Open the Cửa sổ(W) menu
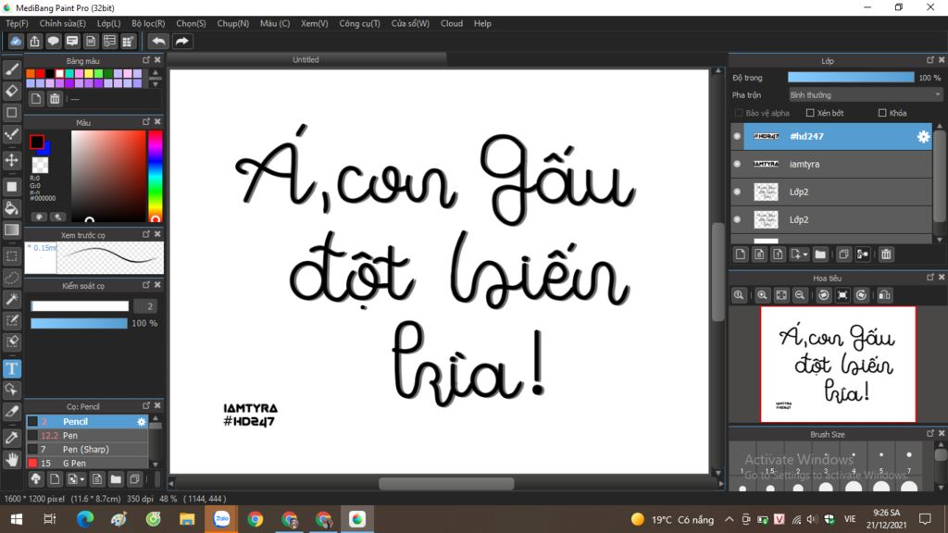The image size is (948, 533). coord(410,23)
